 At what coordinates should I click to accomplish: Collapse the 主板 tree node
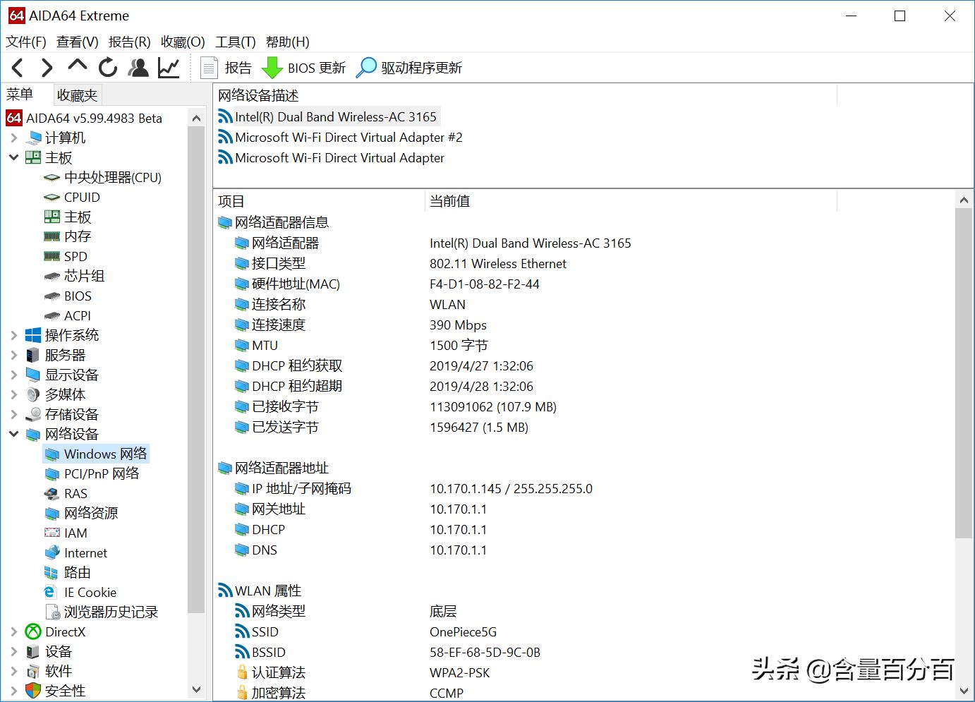point(14,157)
